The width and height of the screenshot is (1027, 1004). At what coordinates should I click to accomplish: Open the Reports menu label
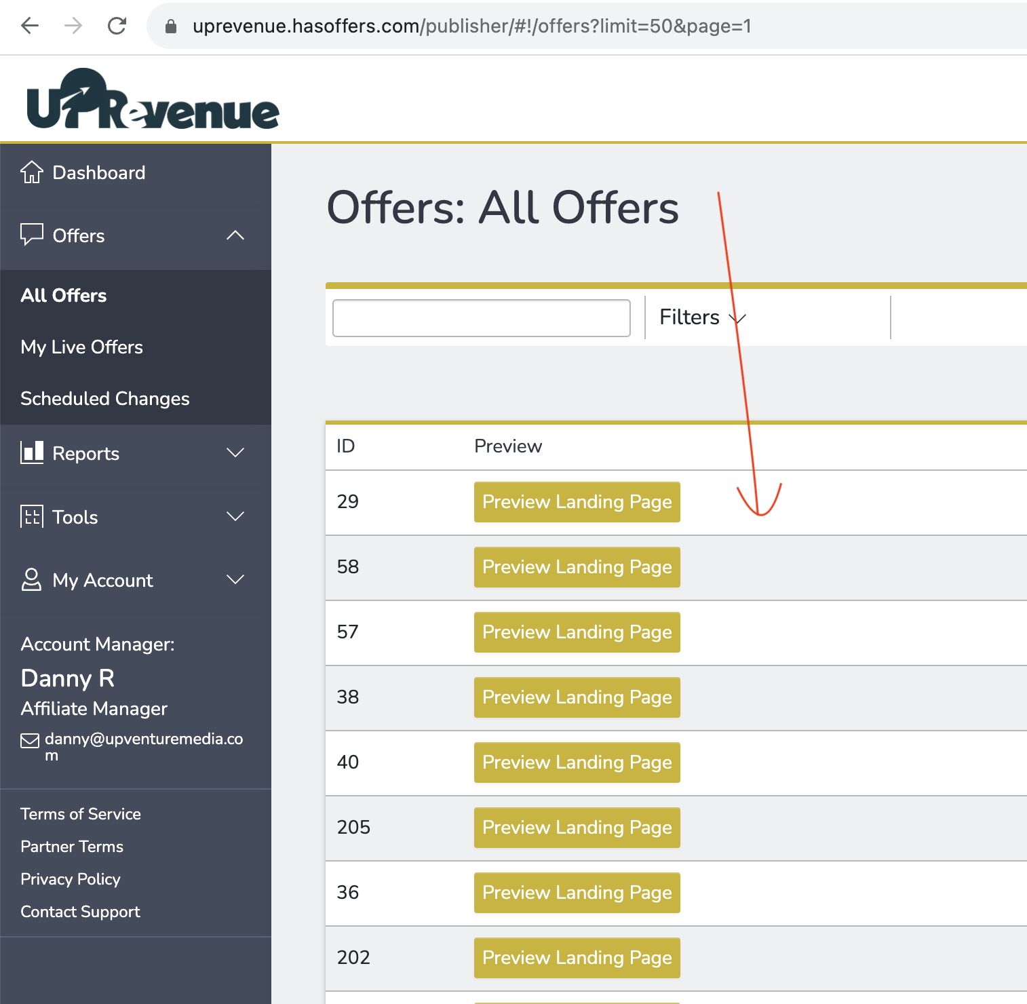point(86,453)
